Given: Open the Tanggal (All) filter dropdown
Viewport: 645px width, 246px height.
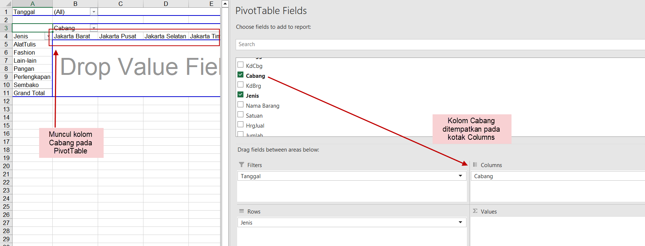Looking at the screenshot, I should [x=94, y=12].
